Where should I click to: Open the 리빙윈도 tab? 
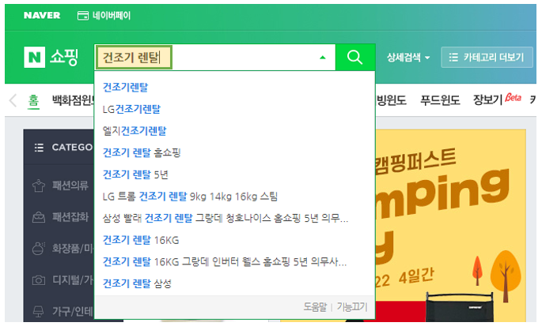point(391,100)
